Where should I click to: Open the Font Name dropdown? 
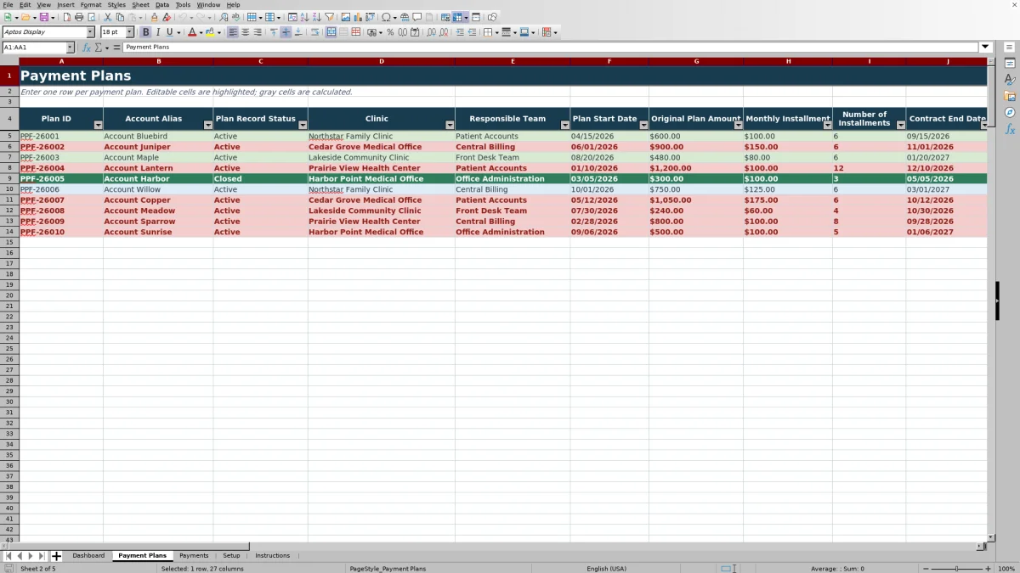pos(90,32)
